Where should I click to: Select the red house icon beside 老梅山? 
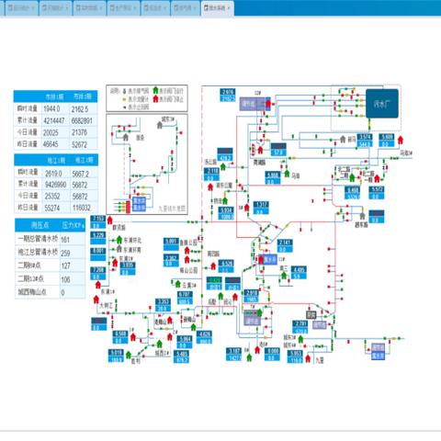coord(170,321)
